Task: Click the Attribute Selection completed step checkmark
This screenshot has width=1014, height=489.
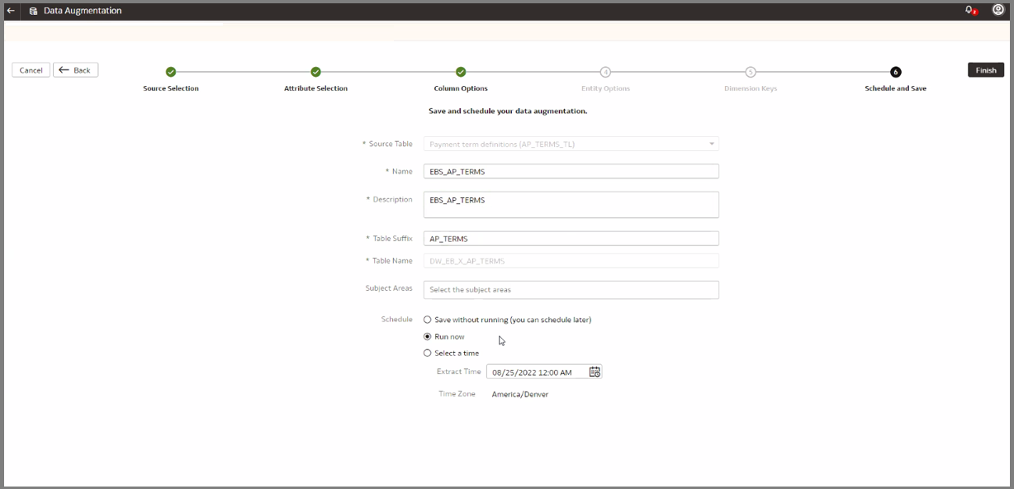Action: [315, 72]
